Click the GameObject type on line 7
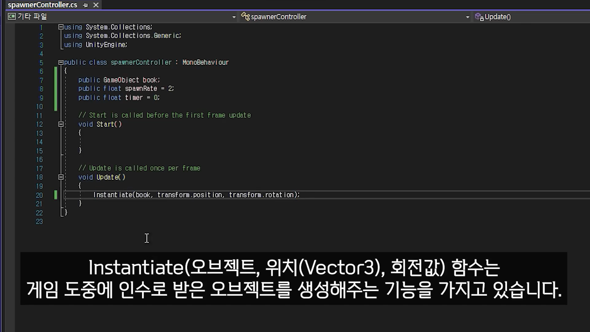Screen dimensions: 590x332 121,80
